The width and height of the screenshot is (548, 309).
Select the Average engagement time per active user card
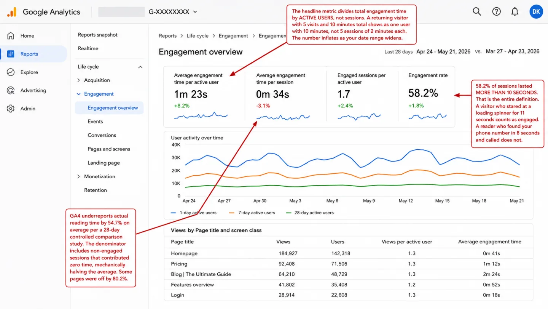coord(204,97)
